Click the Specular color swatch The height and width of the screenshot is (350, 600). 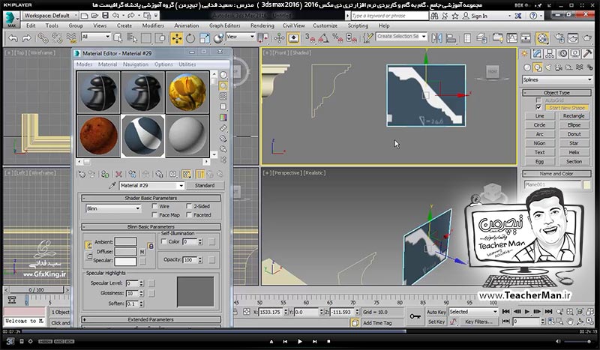tap(125, 262)
